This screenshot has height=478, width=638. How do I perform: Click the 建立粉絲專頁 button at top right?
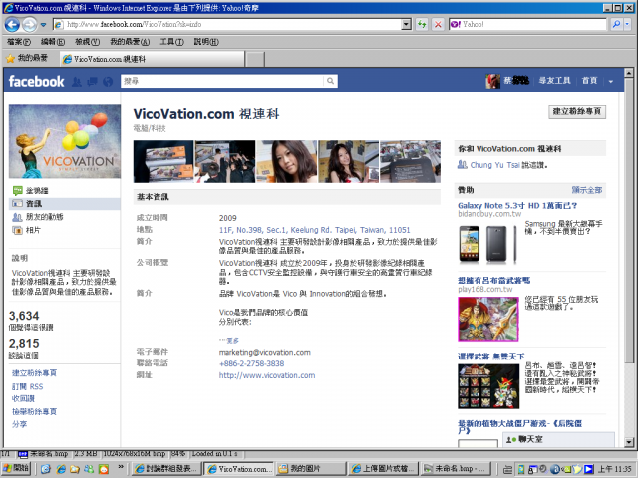[577, 111]
